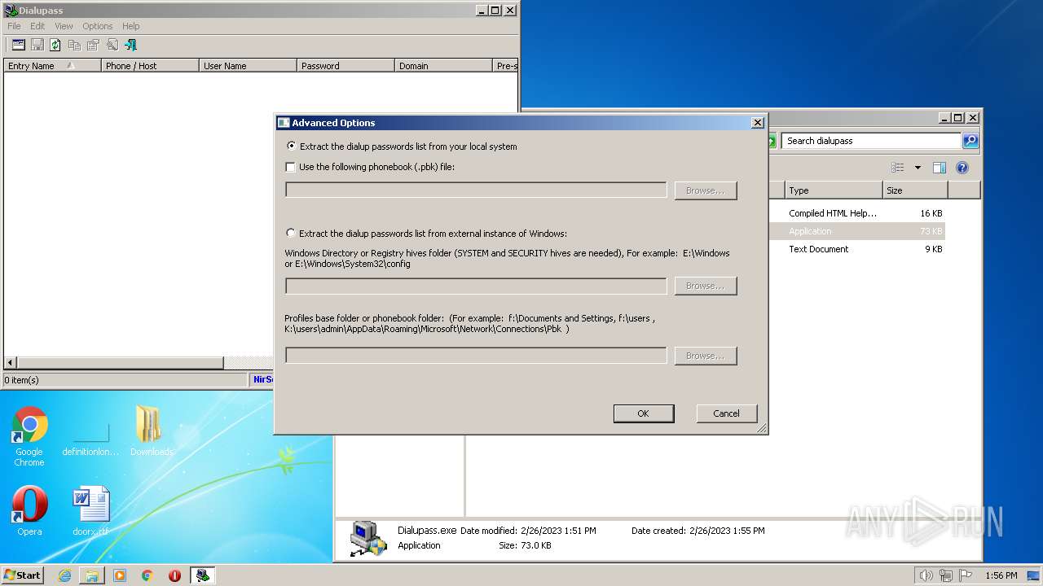Open Explorer help question mark icon
This screenshot has height=586, width=1043.
coord(962,168)
